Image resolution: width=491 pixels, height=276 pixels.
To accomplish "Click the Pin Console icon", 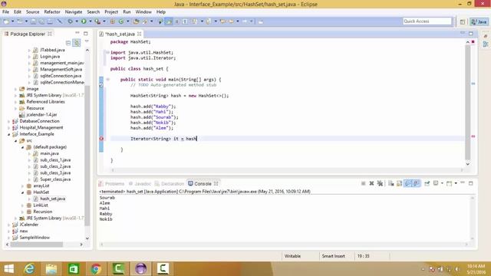I will coord(427,183).
